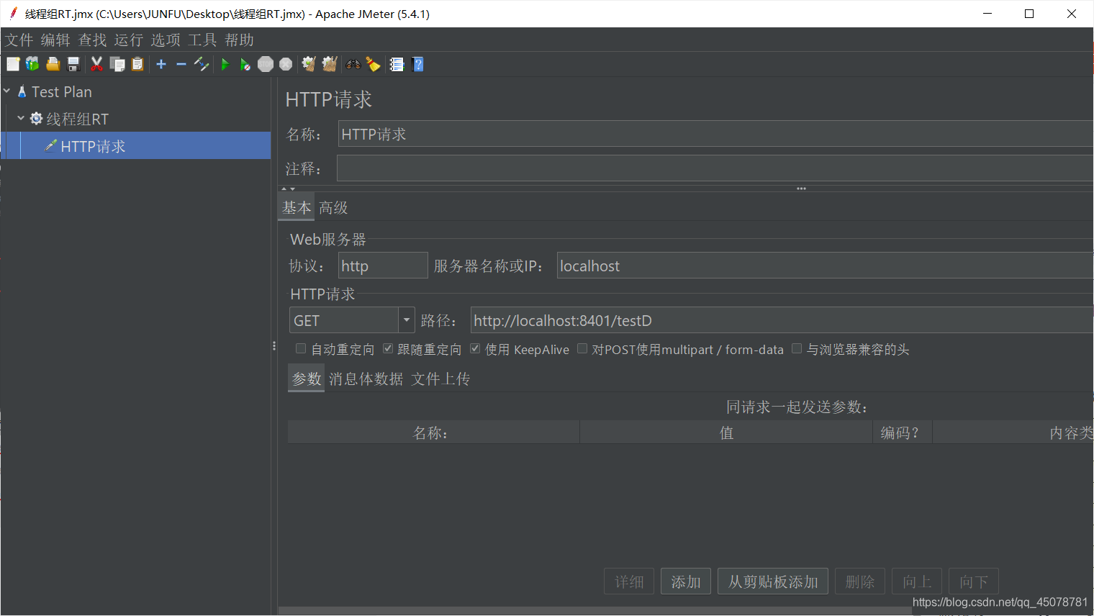Clear all results with double broom
Viewport: 1094px width, 616px height.
330,64
